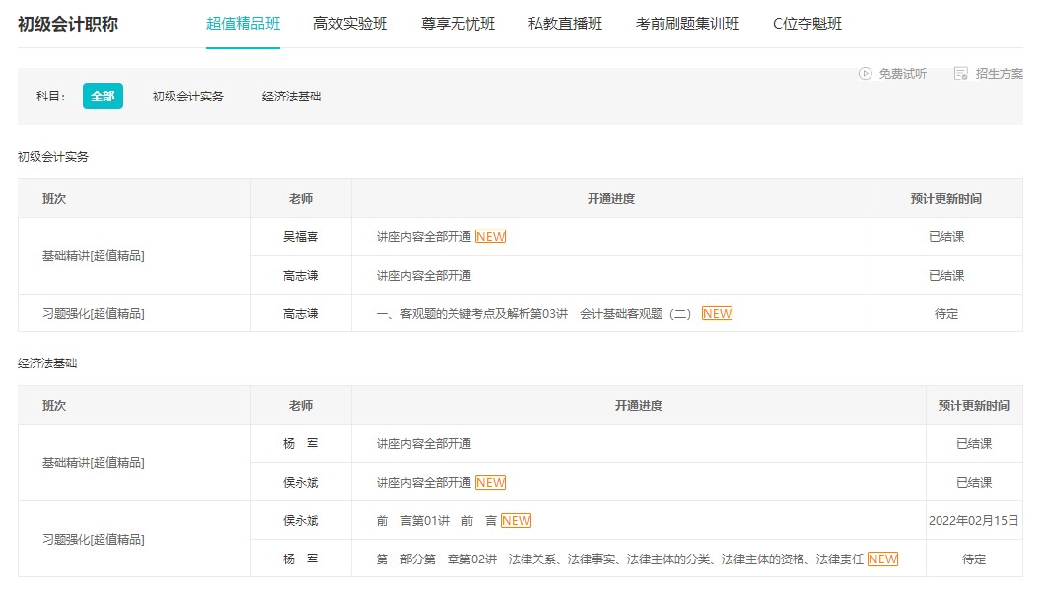Click the NEW badge on 吴福喜's lecture row

(490, 236)
